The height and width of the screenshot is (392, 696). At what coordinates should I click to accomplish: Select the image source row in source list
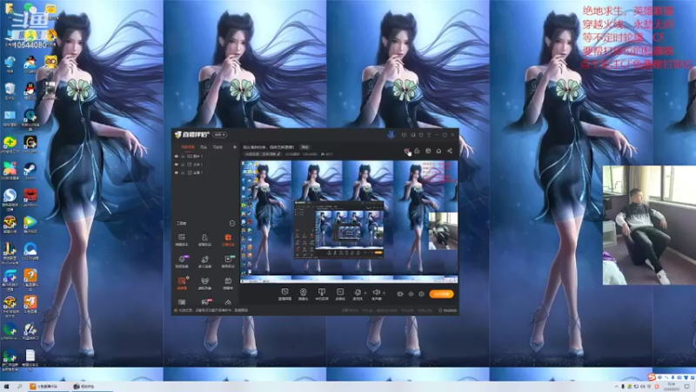tap(205, 157)
